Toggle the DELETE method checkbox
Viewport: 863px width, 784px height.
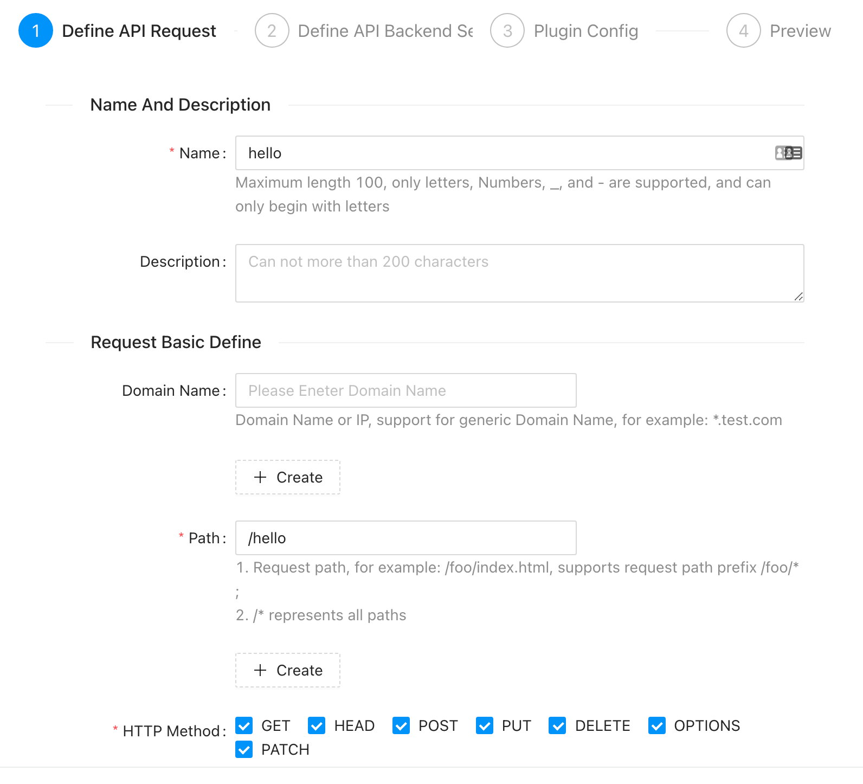557,725
